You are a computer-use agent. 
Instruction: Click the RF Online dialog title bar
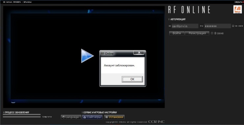point(116,54)
